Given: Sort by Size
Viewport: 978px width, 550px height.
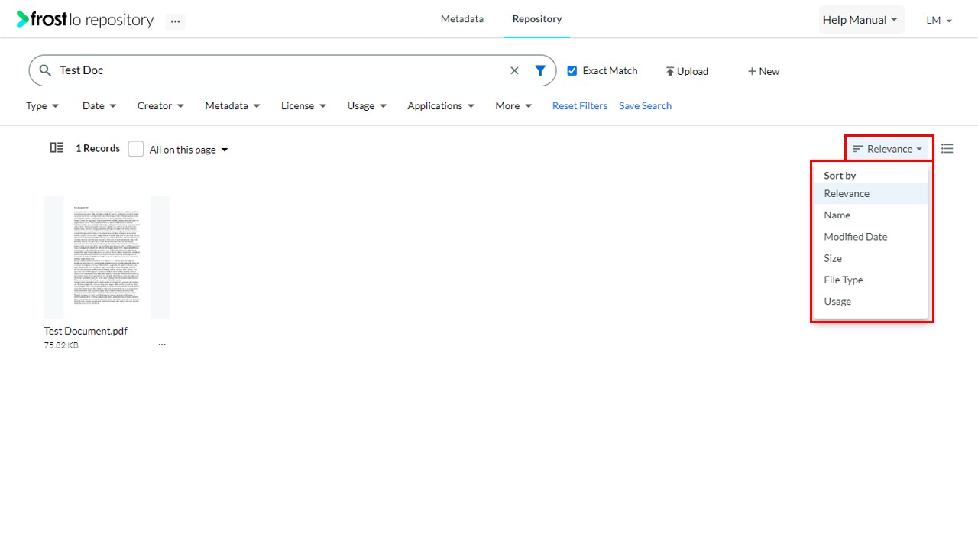Looking at the screenshot, I should pos(870,258).
